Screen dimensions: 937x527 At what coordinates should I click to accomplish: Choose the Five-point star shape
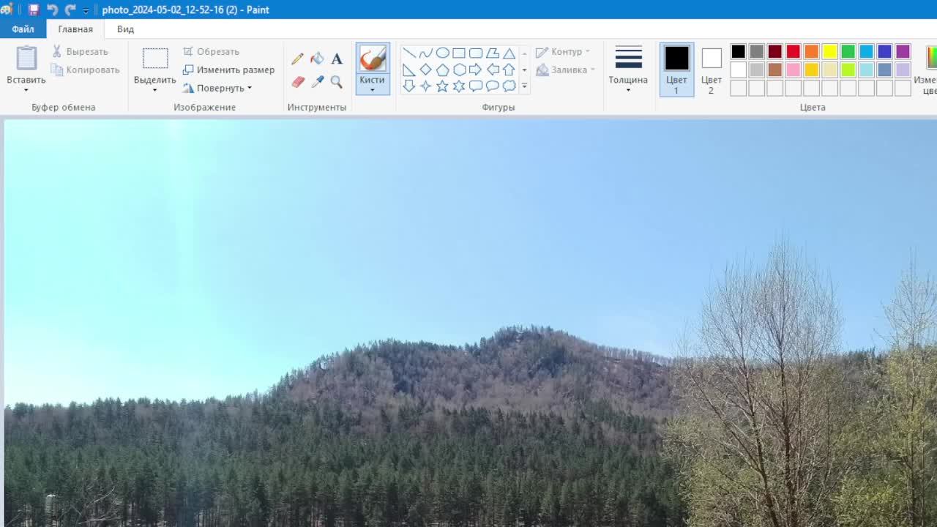point(443,86)
